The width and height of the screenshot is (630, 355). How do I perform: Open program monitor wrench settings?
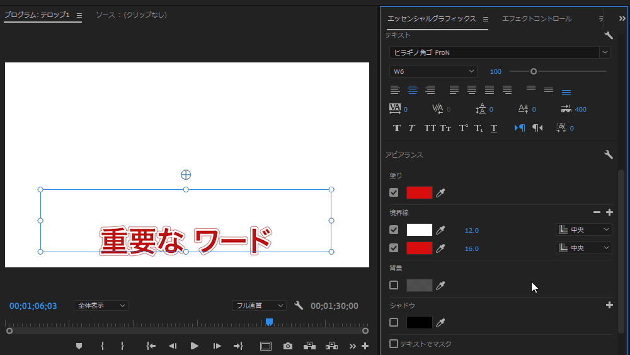tap(299, 306)
